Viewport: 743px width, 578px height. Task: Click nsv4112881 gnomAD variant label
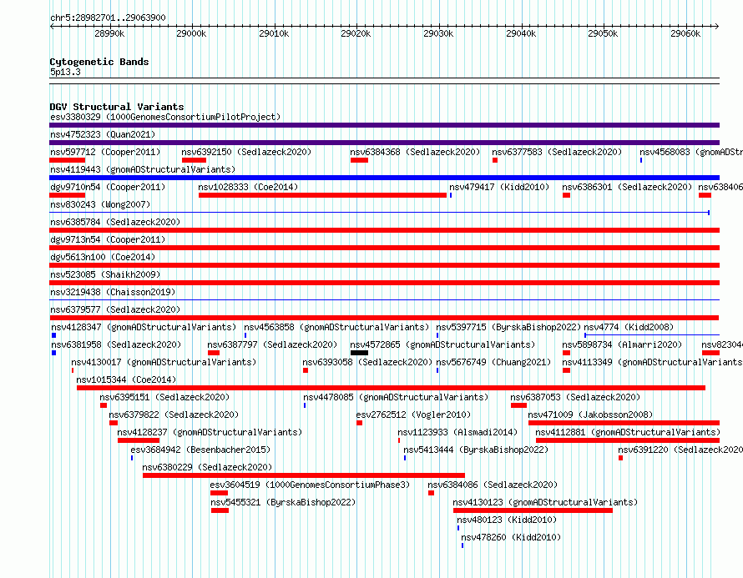point(628,432)
